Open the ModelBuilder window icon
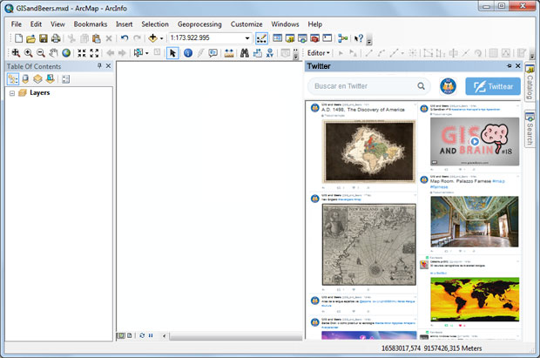This screenshot has width=540, height=358. coord(342,38)
